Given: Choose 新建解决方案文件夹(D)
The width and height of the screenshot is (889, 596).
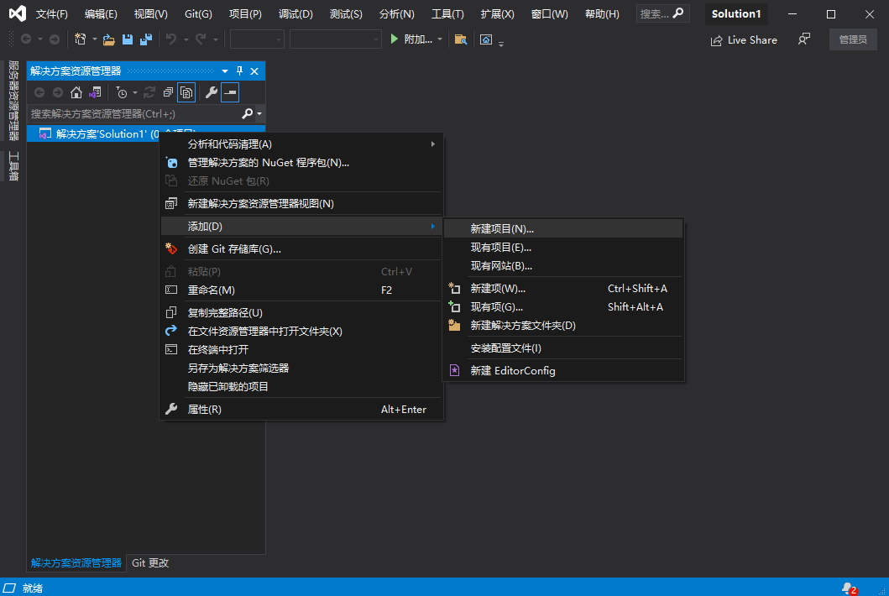Looking at the screenshot, I should coord(563,326).
